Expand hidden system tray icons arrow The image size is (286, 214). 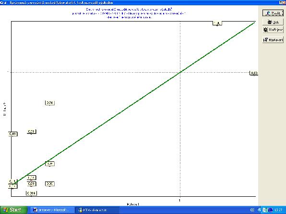(x=259, y=210)
